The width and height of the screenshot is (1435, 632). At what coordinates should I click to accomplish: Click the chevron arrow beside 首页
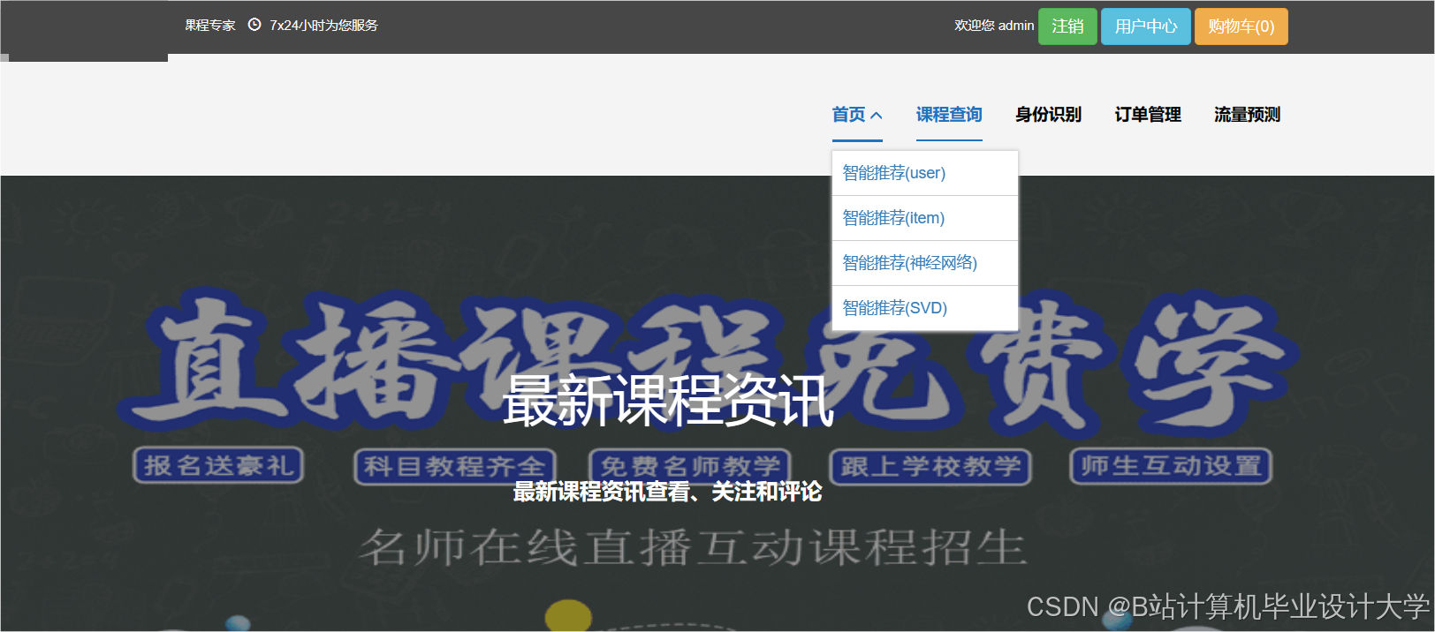[877, 116]
